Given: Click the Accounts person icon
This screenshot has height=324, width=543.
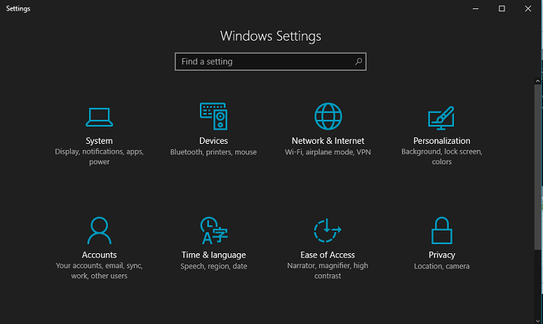Looking at the screenshot, I should [x=99, y=231].
